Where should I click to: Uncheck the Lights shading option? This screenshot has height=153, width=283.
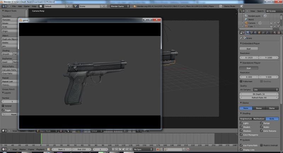[241, 123]
